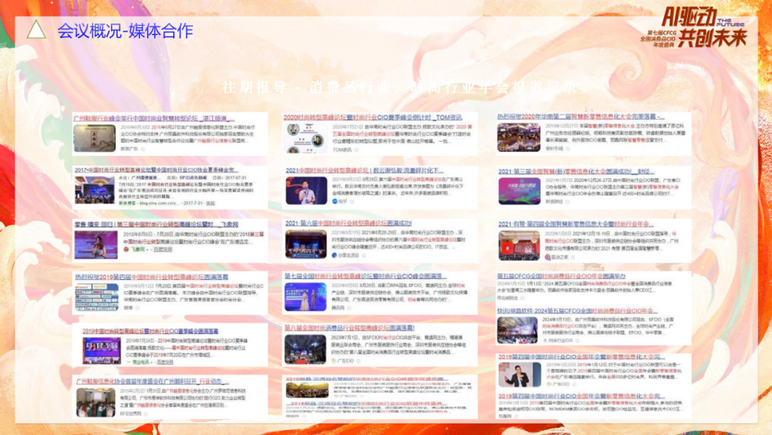Click the green triangle icon beside the slide title
The height and width of the screenshot is (435, 772).
[36, 30]
